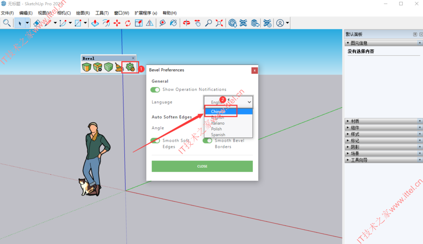Activate the Rectangle shape tool
Screen dimensions: 423x244
78,23
